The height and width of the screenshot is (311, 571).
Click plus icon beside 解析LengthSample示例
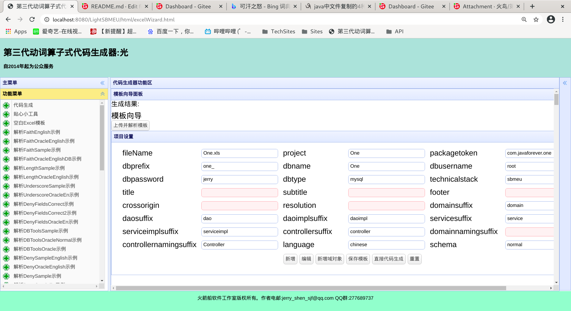6,168
